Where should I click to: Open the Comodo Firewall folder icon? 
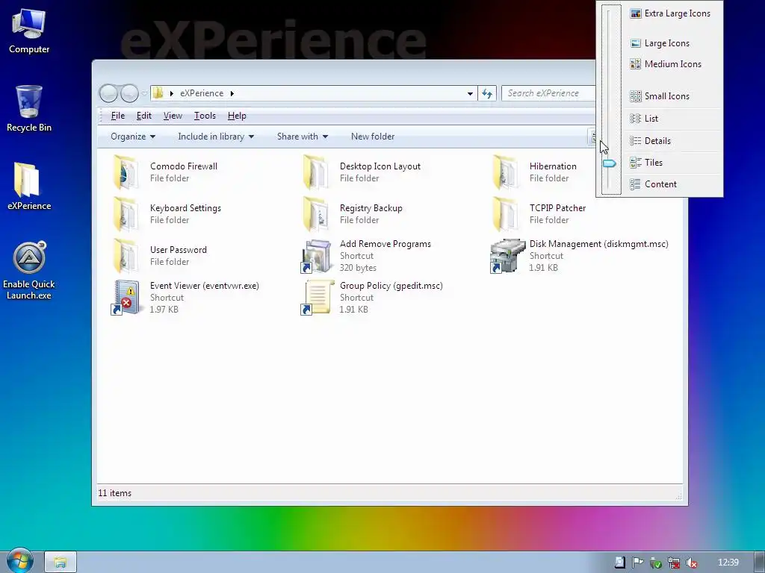click(126, 172)
